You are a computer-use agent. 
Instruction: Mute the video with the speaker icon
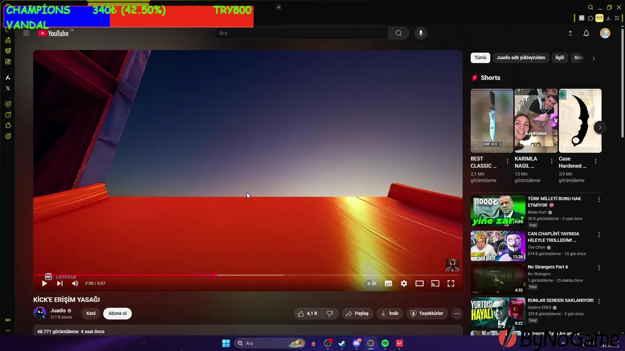[75, 283]
